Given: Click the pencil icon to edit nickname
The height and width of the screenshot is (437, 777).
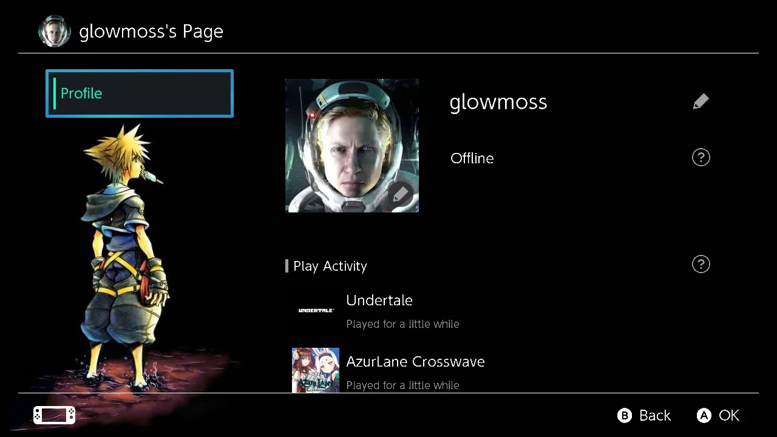Looking at the screenshot, I should 701,101.
